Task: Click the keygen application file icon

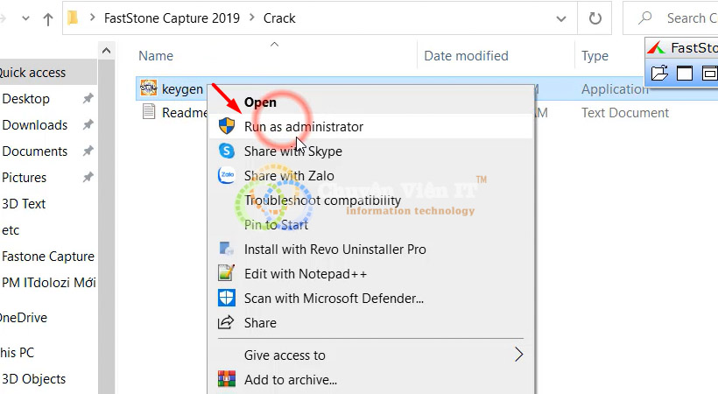Action: point(149,88)
